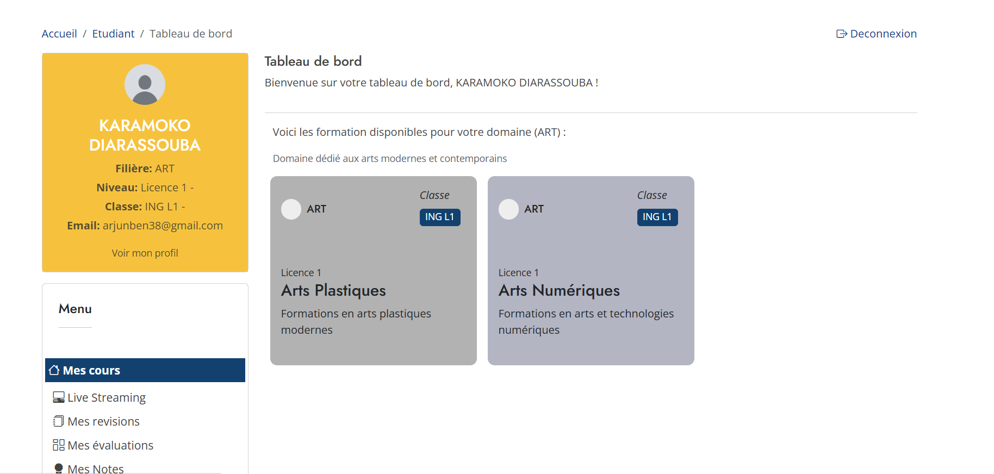Viewport: 994px width, 474px height.
Task: Go to Mes revisions
Action: tap(103, 422)
